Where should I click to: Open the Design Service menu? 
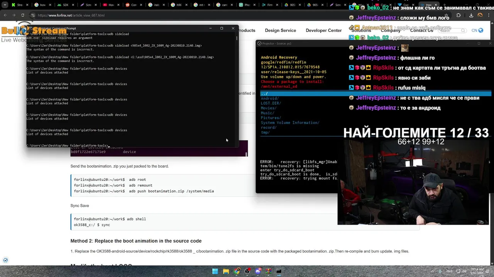(x=280, y=30)
